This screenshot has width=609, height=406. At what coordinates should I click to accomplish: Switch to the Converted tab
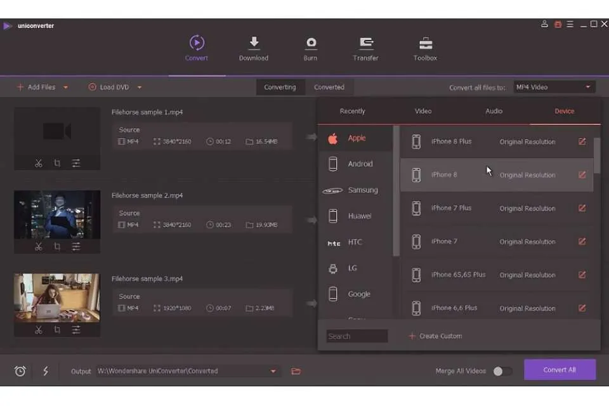[x=329, y=87]
